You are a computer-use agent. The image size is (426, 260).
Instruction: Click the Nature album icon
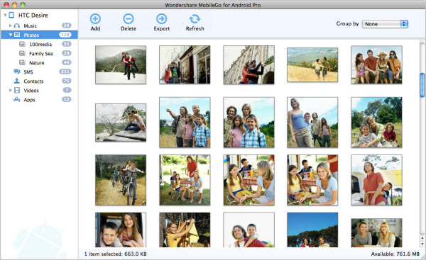pos(22,62)
